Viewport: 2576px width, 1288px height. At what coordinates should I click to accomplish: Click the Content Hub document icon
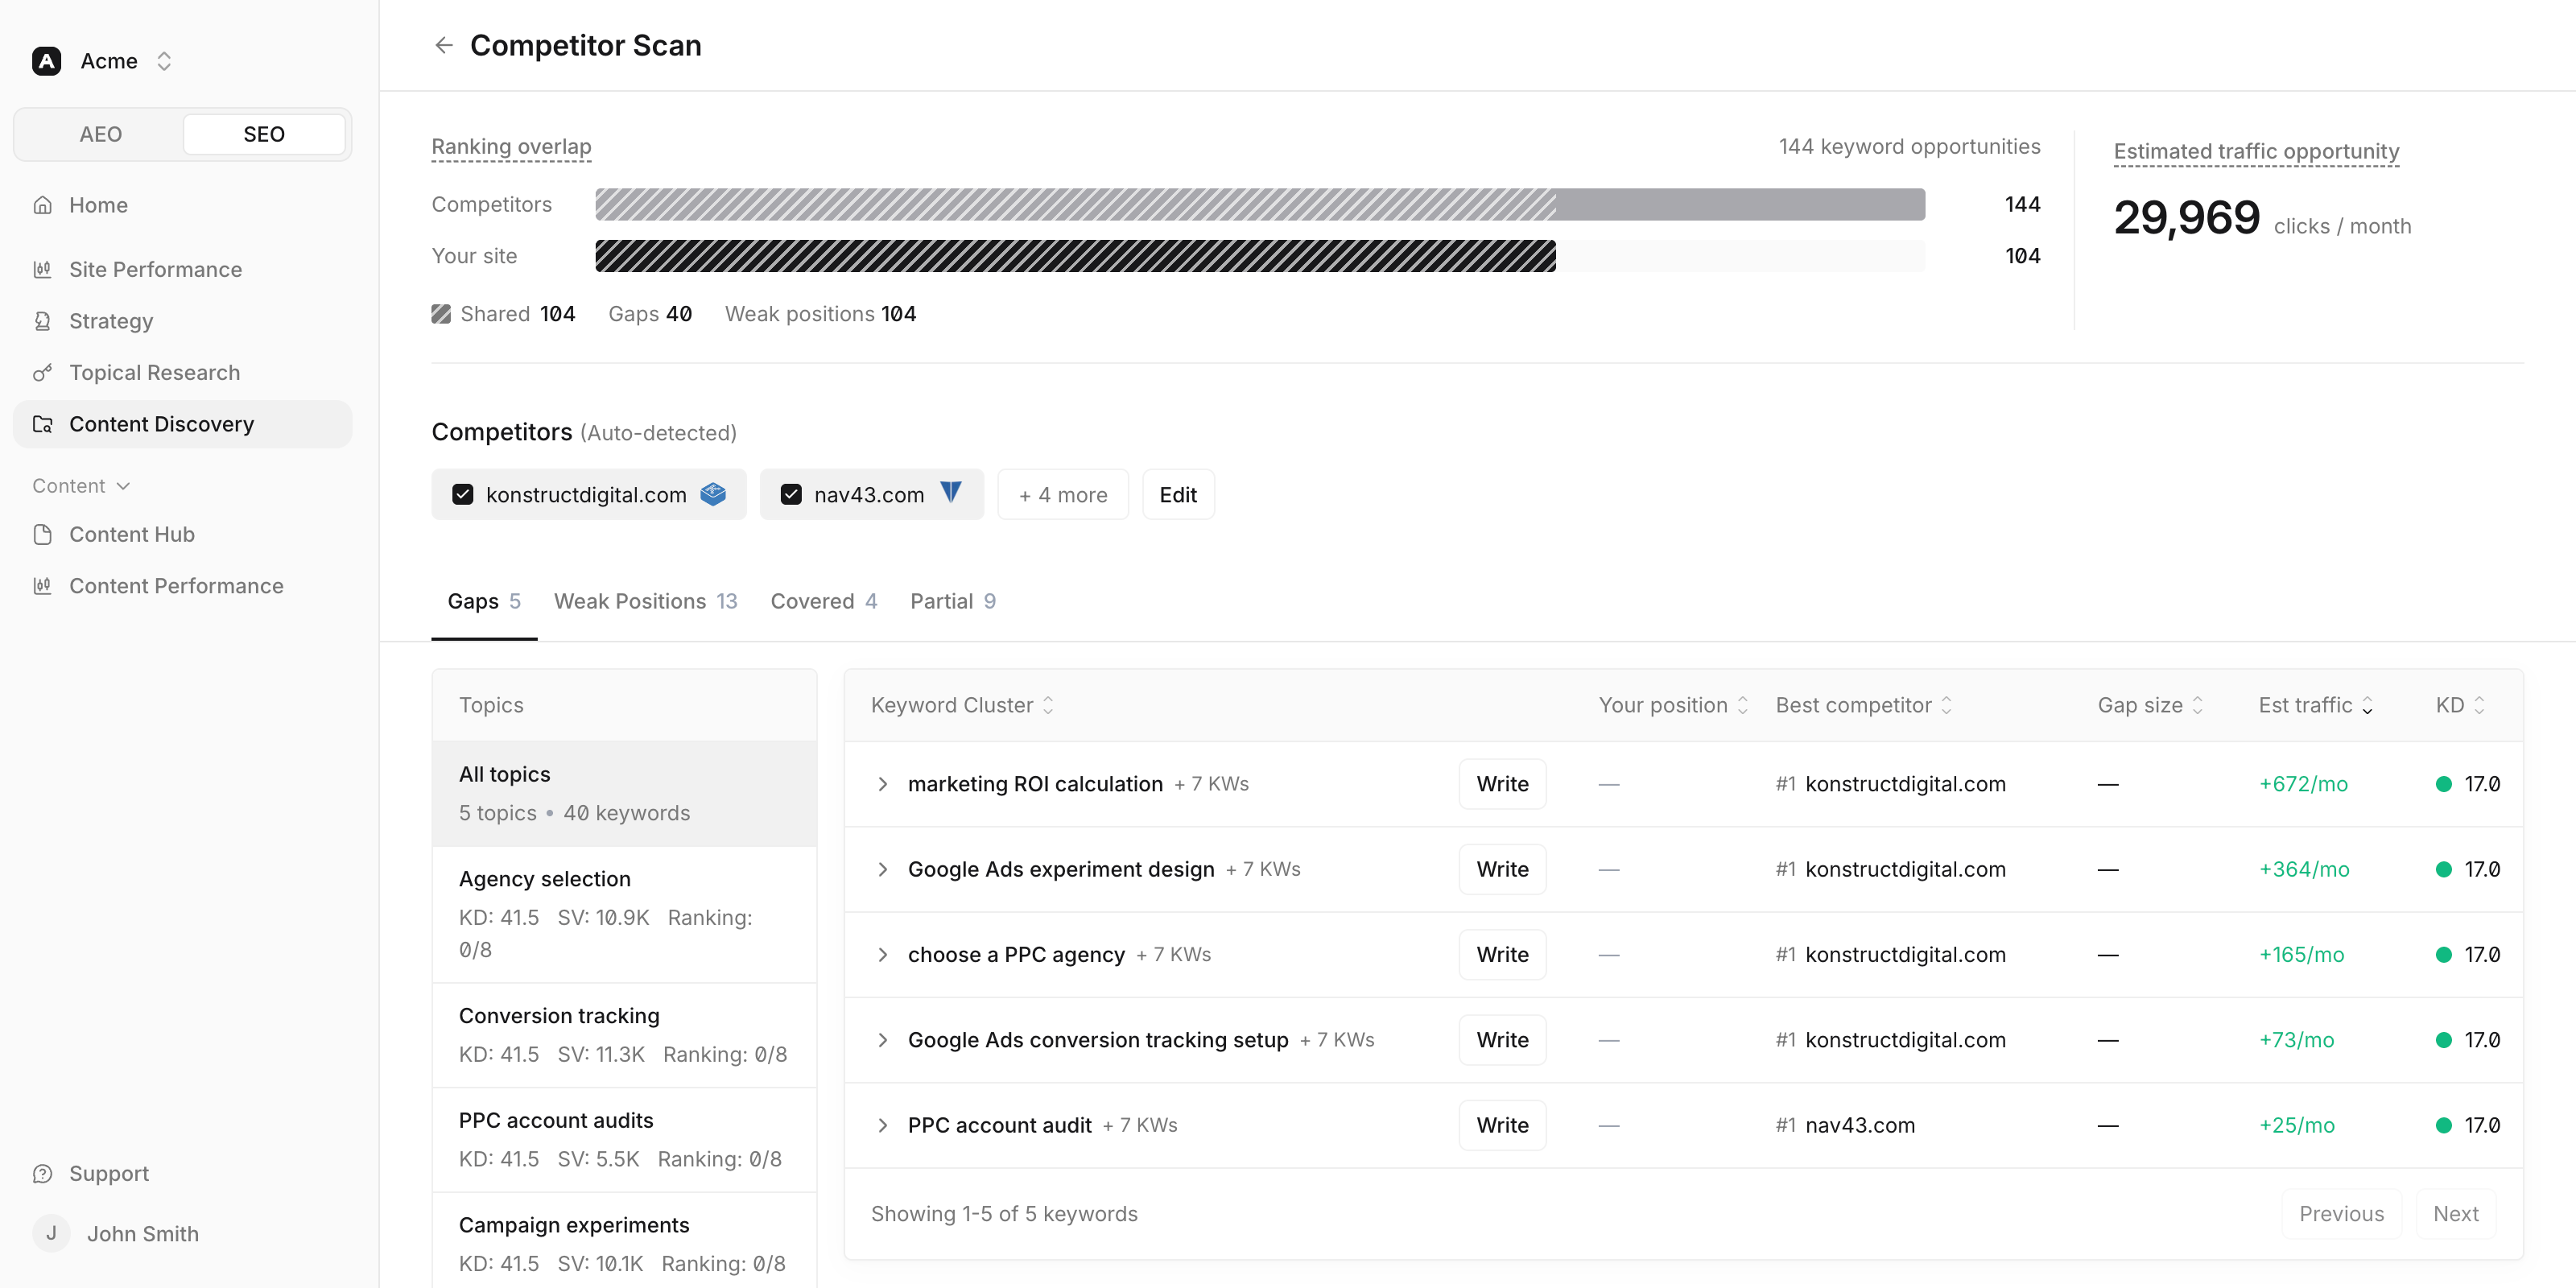point(43,534)
